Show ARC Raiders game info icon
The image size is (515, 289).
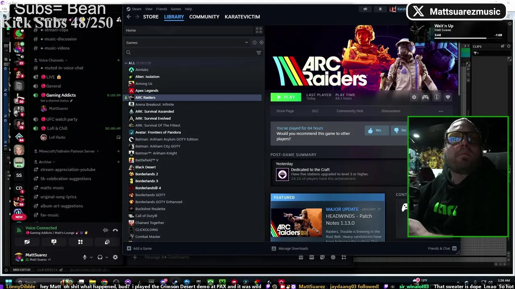(x=437, y=97)
